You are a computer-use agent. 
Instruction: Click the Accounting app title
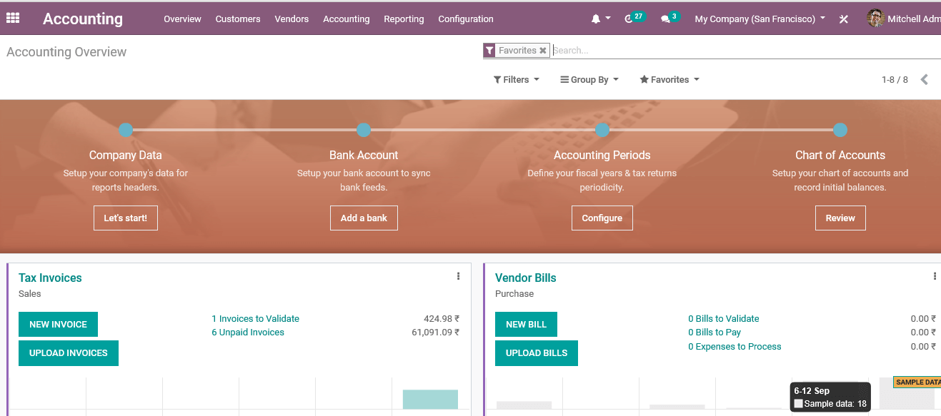[83, 19]
